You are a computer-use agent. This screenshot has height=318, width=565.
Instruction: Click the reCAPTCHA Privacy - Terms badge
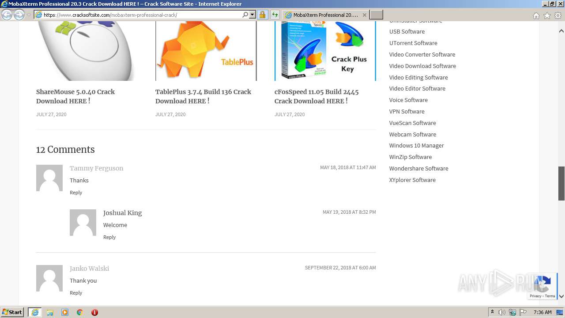click(x=543, y=287)
